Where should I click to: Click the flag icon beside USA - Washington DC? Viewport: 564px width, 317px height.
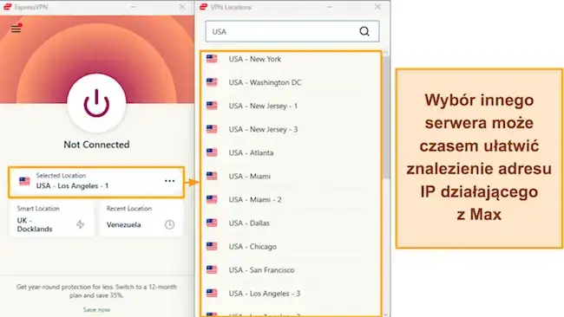tap(212, 82)
